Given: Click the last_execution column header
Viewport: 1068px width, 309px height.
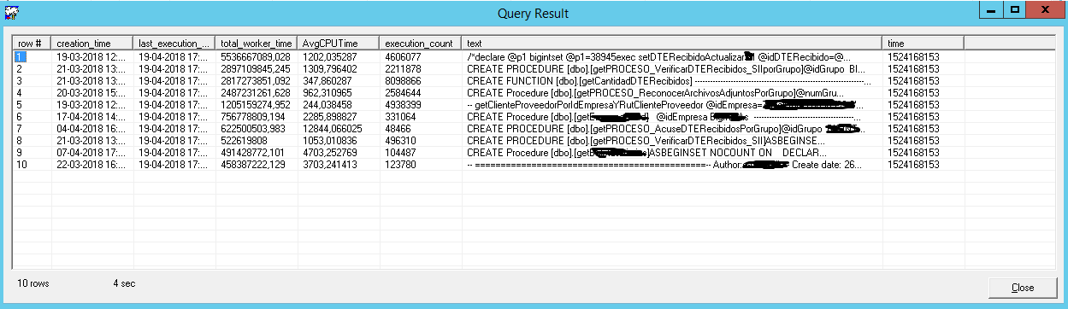Looking at the screenshot, I should (174, 43).
